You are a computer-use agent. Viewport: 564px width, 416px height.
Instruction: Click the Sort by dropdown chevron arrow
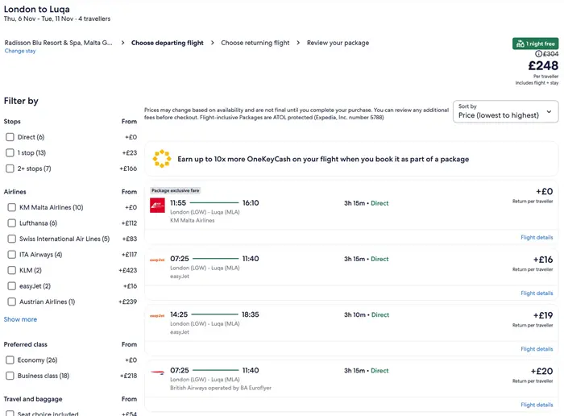coord(549,111)
